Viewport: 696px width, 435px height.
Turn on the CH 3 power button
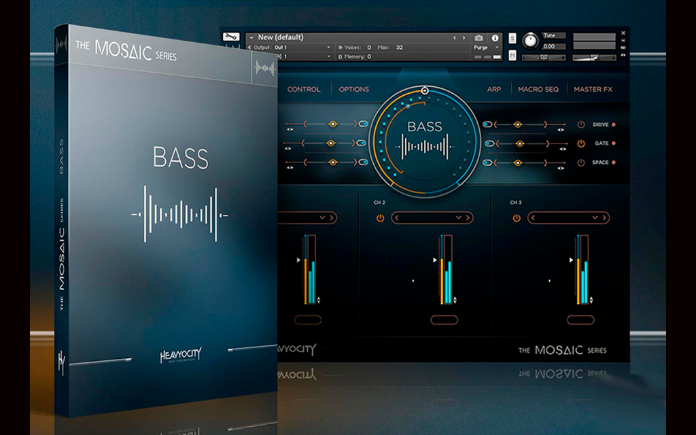click(x=517, y=218)
